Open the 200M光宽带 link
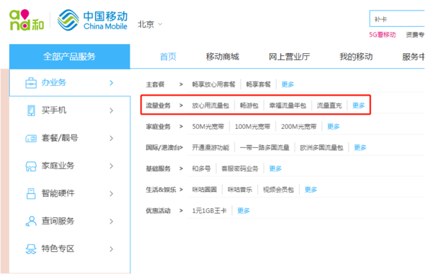The height and width of the screenshot is (274, 425). click(299, 127)
